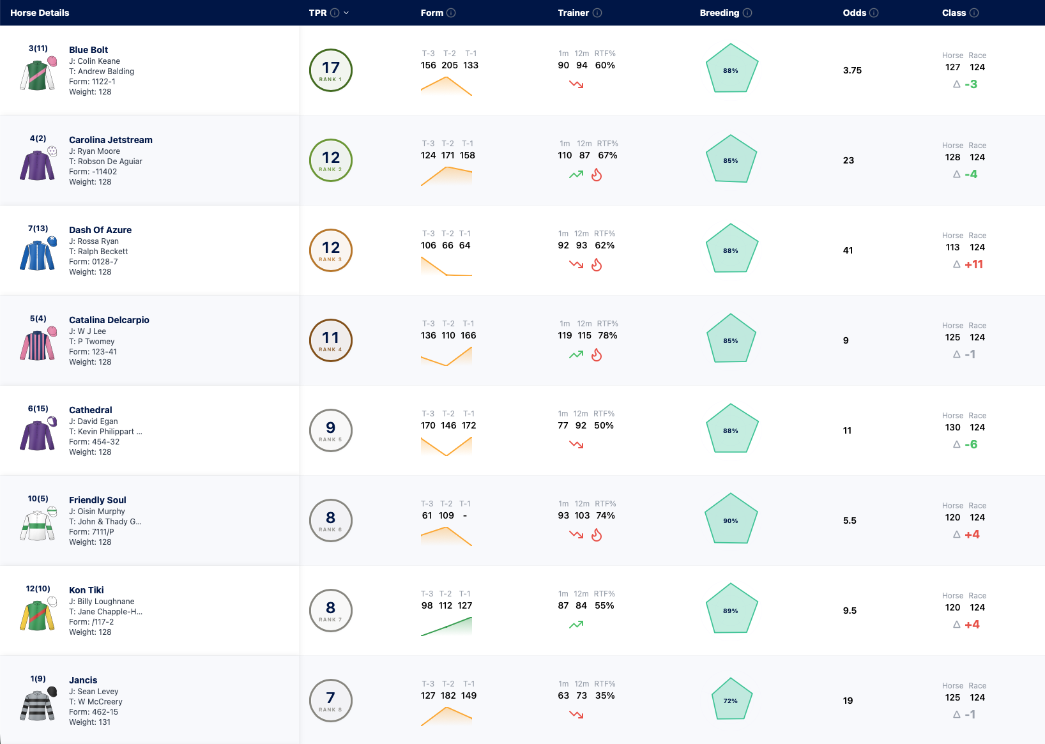Expand the TPR sort dropdown chevron

(346, 13)
